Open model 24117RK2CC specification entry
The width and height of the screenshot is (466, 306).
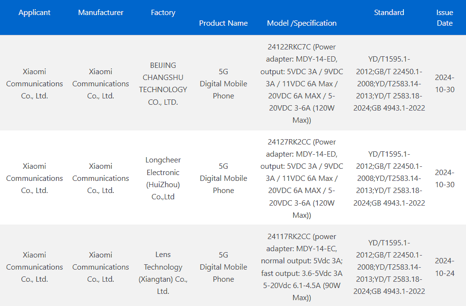[x=301, y=267]
